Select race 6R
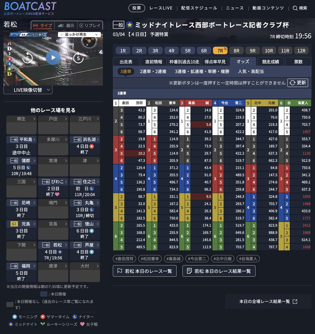Image resolution: width=315 pixels, height=334 pixels. [x=204, y=51]
